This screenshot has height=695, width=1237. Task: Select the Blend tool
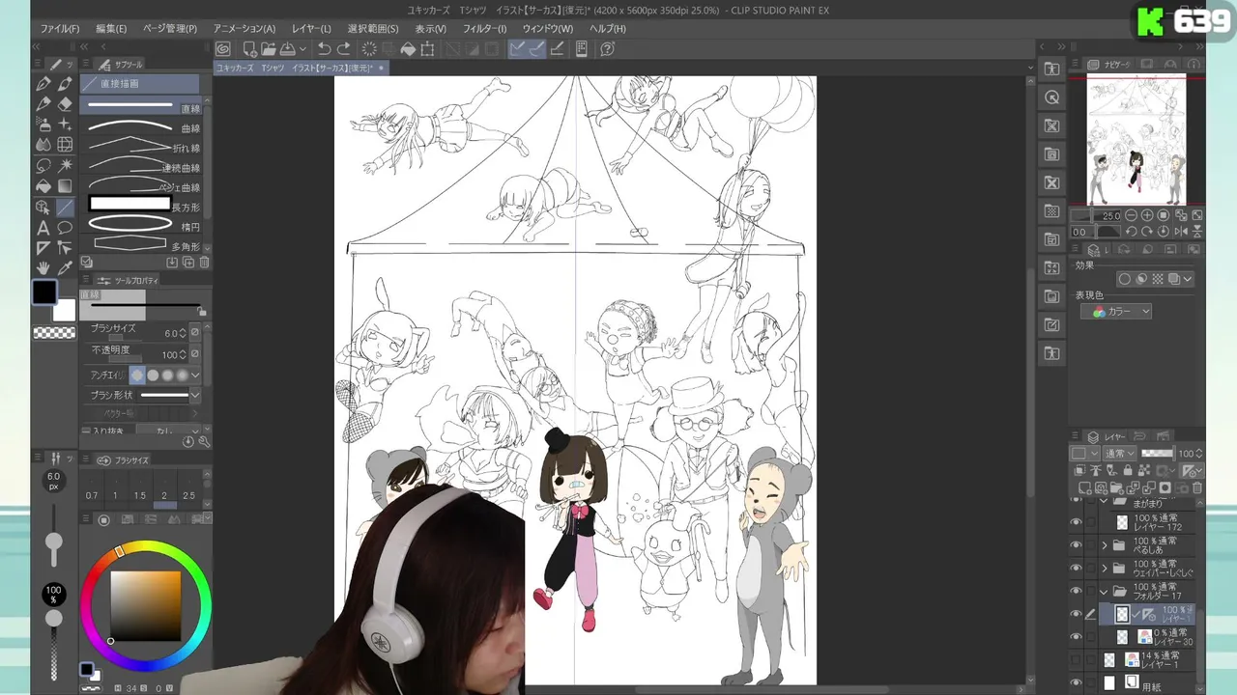pos(43,145)
